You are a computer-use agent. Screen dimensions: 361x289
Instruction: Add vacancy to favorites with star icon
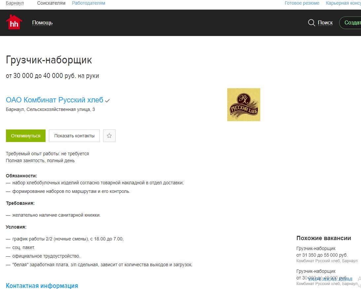[x=109, y=136]
